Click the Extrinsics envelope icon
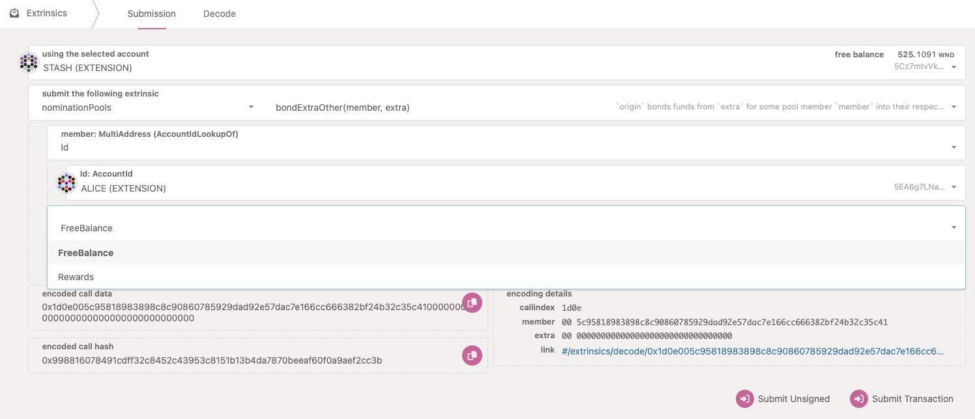Viewport: 975px width, 419px height. [14, 13]
